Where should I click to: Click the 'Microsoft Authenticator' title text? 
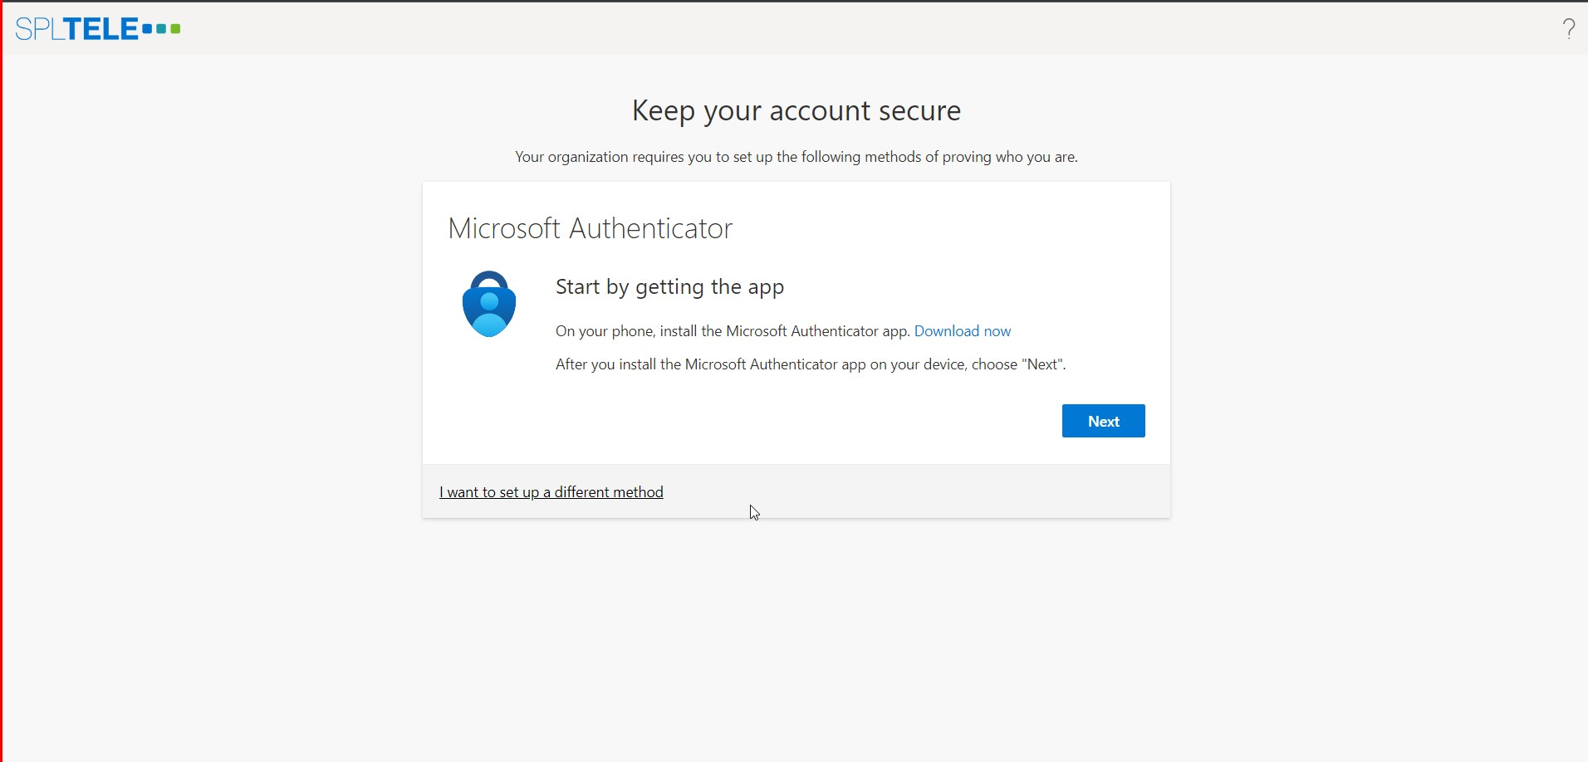[x=591, y=228]
